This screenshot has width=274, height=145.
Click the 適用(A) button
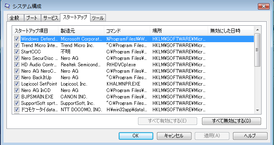point(212,136)
